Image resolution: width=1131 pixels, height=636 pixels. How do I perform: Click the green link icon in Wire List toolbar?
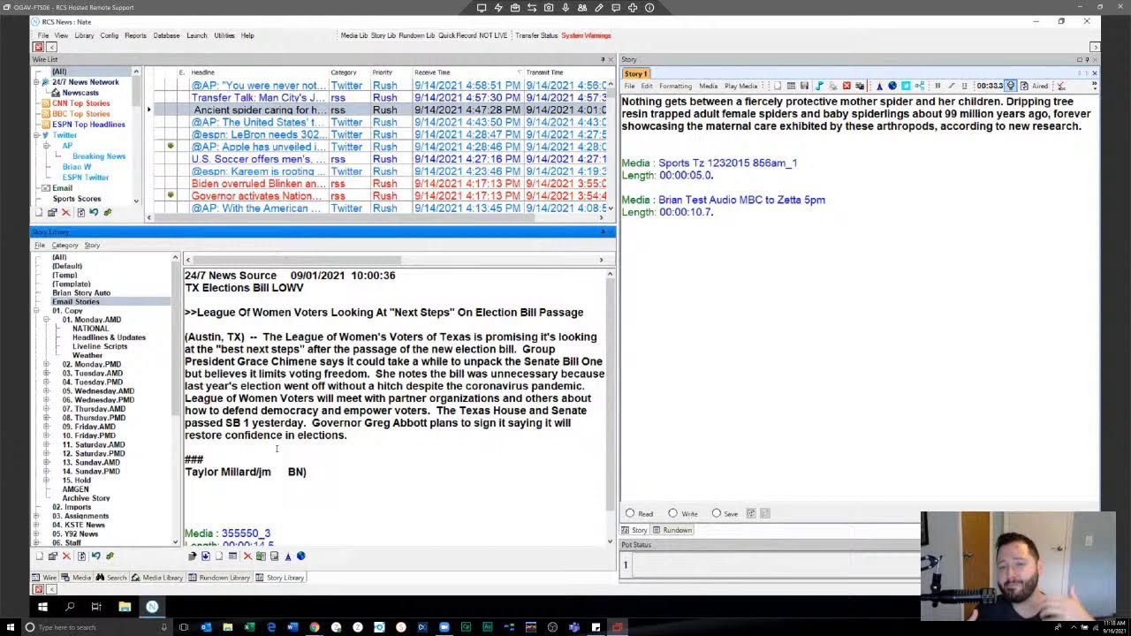click(108, 212)
